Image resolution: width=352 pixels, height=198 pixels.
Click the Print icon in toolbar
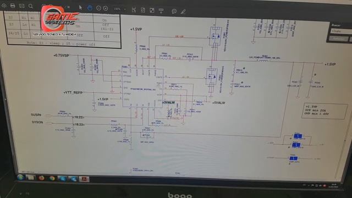coord(13,5)
